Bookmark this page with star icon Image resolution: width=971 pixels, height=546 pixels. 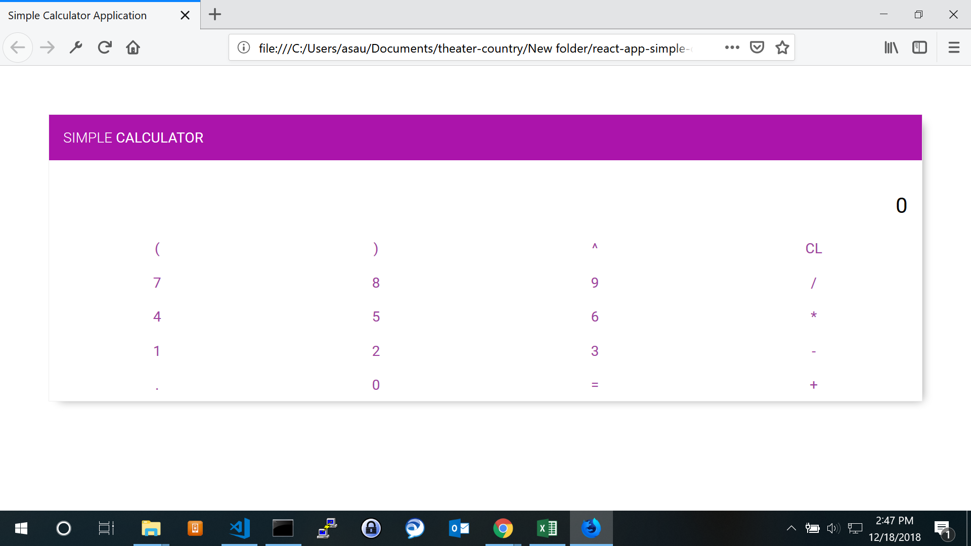point(782,48)
